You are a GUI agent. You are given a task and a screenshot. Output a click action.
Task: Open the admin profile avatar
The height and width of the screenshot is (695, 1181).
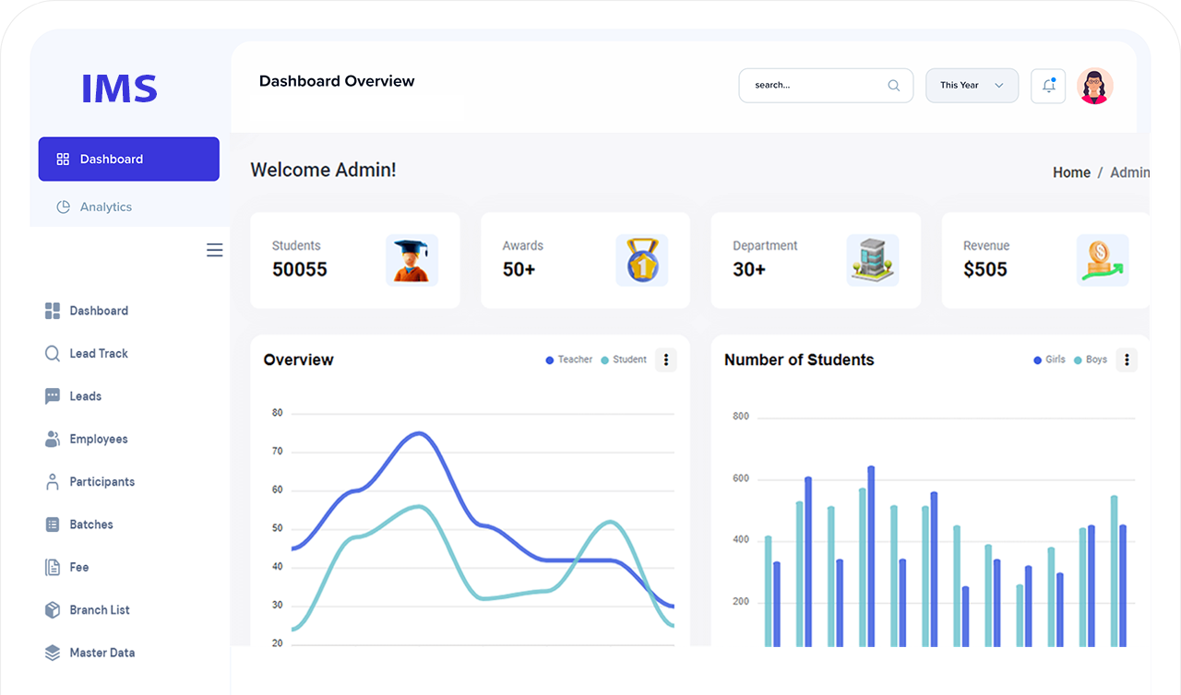pyautogui.click(x=1095, y=86)
